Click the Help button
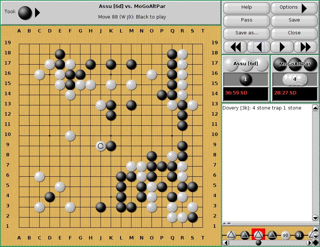320x247 pixels. [x=246, y=8]
